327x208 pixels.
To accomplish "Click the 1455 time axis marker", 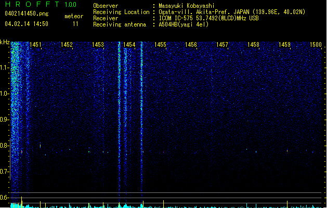I will 160,45.
